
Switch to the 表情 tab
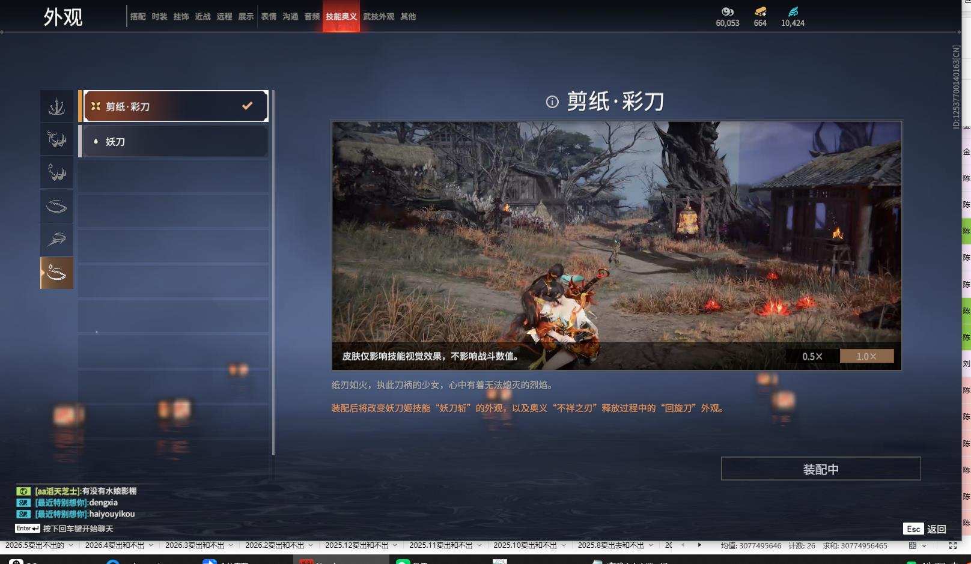coord(269,17)
